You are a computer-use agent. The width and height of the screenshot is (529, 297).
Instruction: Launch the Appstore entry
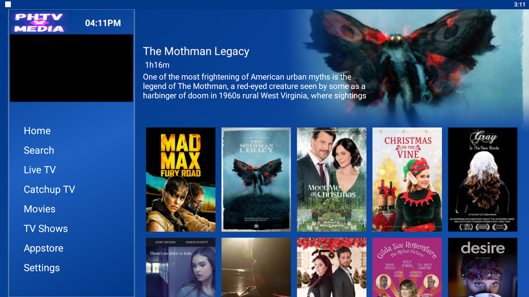point(43,248)
